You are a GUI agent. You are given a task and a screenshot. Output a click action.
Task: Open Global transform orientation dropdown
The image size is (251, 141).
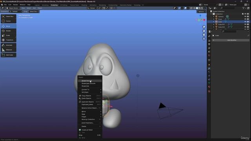[92, 8]
